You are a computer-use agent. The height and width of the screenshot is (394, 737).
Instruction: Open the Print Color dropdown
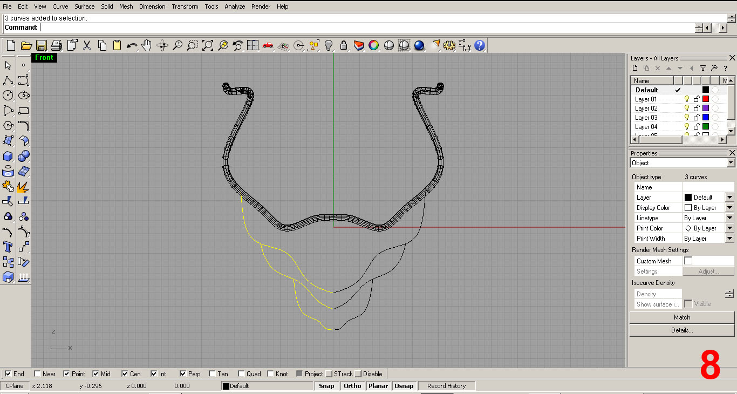(x=729, y=228)
